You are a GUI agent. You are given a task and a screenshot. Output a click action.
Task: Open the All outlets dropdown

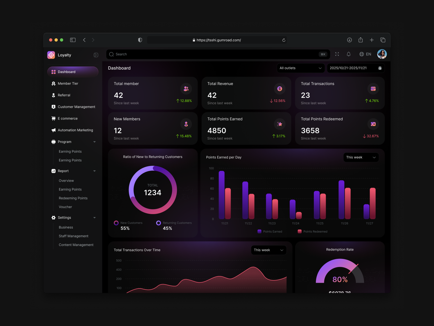click(x=300, y=68)
